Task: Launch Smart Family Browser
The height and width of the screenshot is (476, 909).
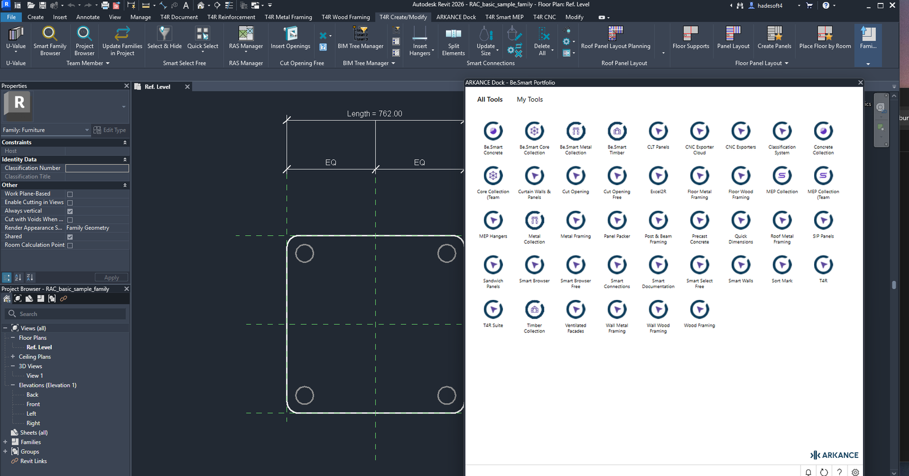Action: (50, 41)
